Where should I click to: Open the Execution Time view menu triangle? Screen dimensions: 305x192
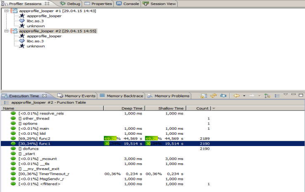[286, 95]
